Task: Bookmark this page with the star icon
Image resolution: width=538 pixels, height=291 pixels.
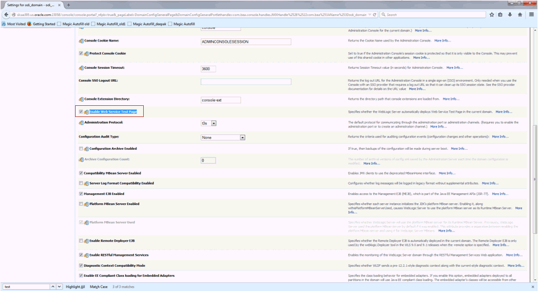Action: coord(492,15)
